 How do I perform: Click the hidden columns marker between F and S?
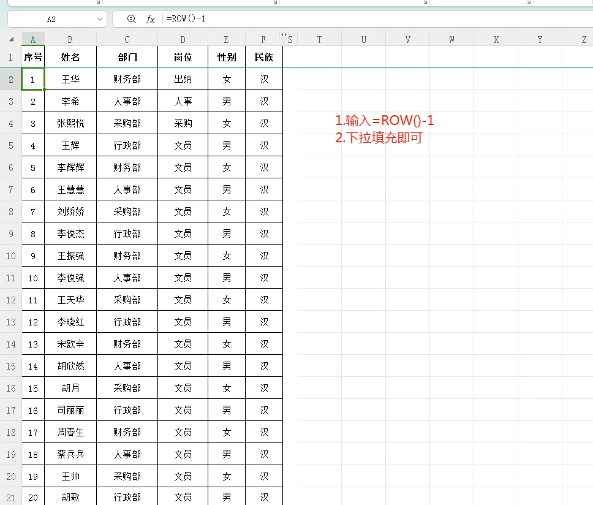[x=283, y=35]
